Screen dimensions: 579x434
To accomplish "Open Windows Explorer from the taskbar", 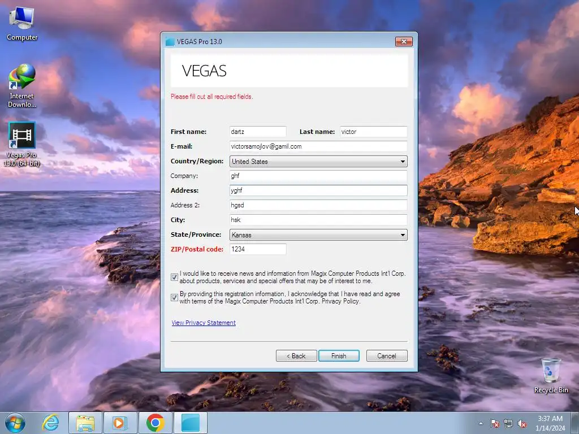I will click(85, 423).
